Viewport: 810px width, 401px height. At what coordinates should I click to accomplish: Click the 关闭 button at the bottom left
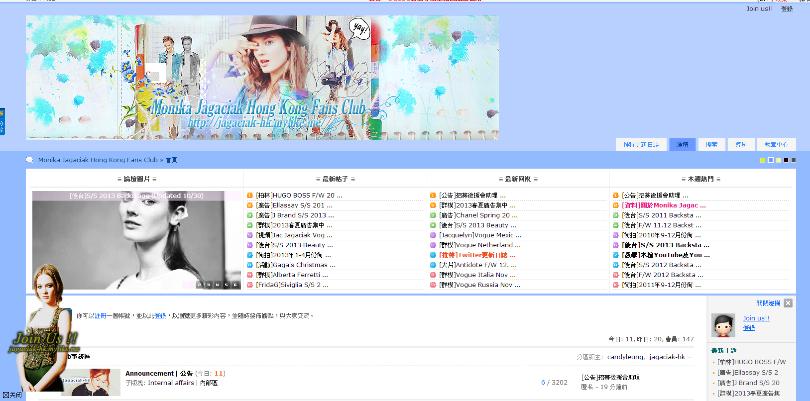click(x=12, y=395)
